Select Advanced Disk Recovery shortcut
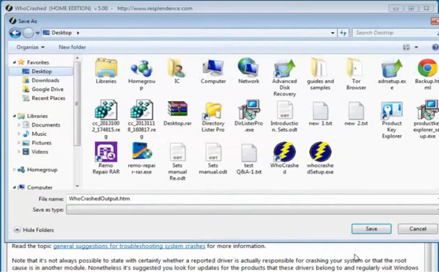This screenshot has width=439, height=274. point(284,77)
